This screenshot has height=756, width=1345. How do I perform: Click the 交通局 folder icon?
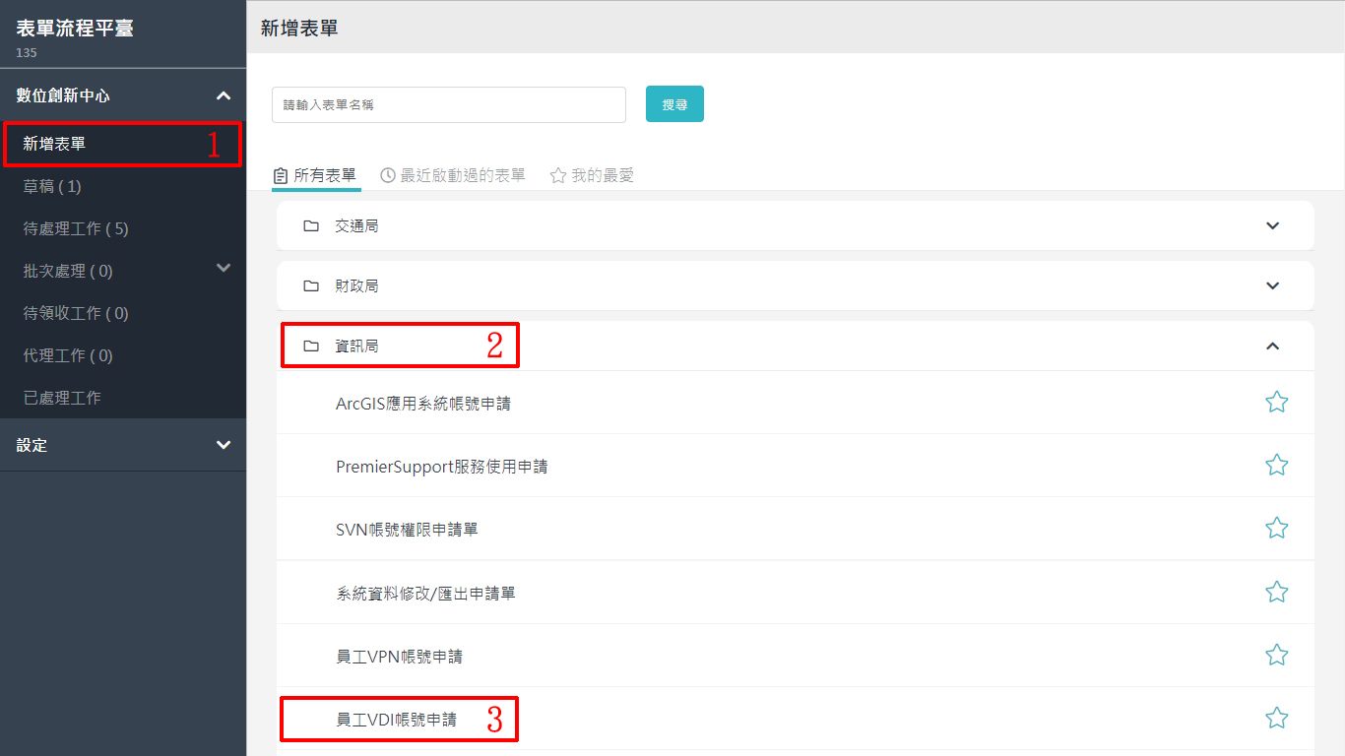tap(311, 225)
